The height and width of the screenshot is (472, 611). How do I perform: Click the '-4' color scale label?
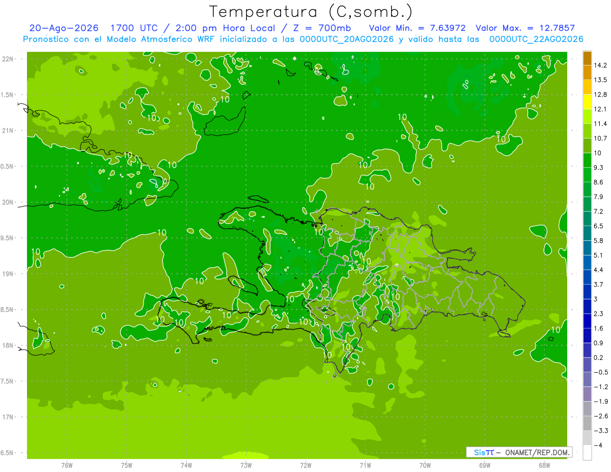click(x=599, y=445)
